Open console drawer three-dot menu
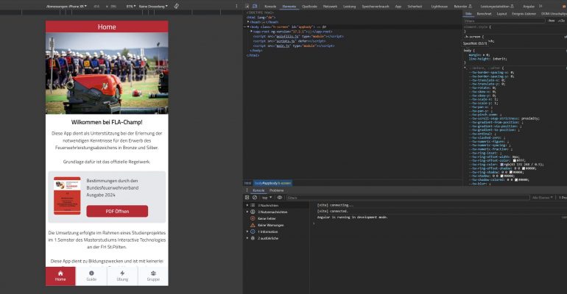The width and height of the screenshot is (567, 294). coord(247,190)
